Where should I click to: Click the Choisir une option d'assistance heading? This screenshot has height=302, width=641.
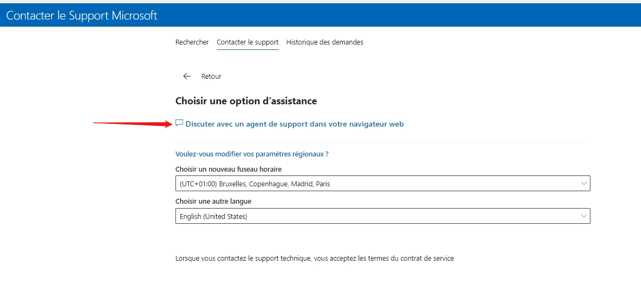246,101
